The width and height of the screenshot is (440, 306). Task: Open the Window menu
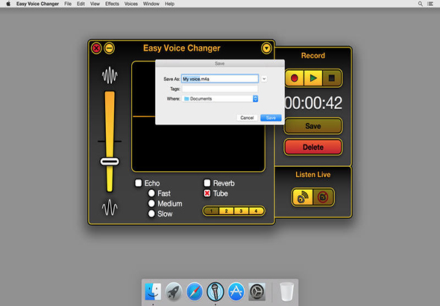click(151, 4)
